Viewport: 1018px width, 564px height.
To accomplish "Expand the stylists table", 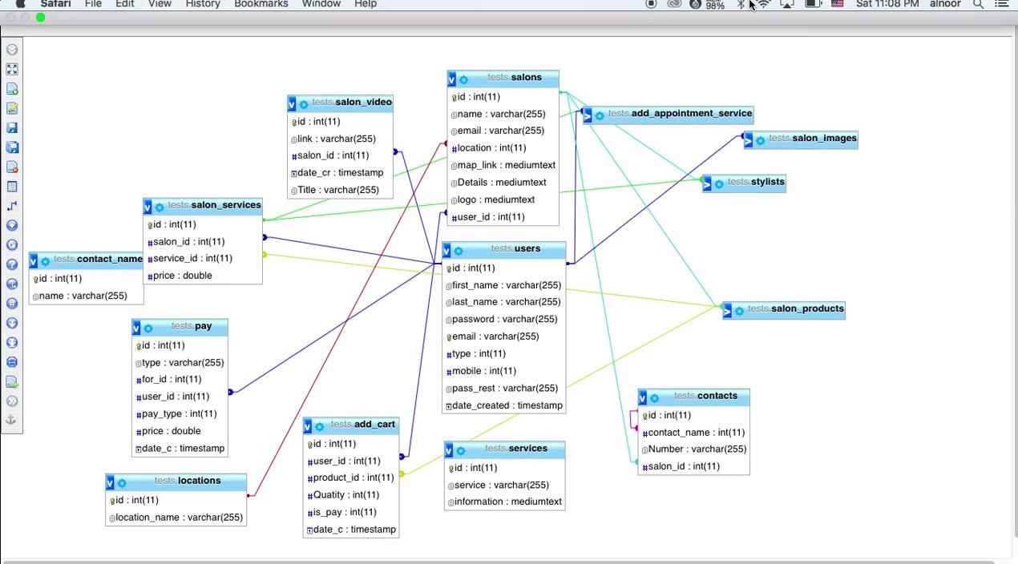I will click(x=707, y=183).
